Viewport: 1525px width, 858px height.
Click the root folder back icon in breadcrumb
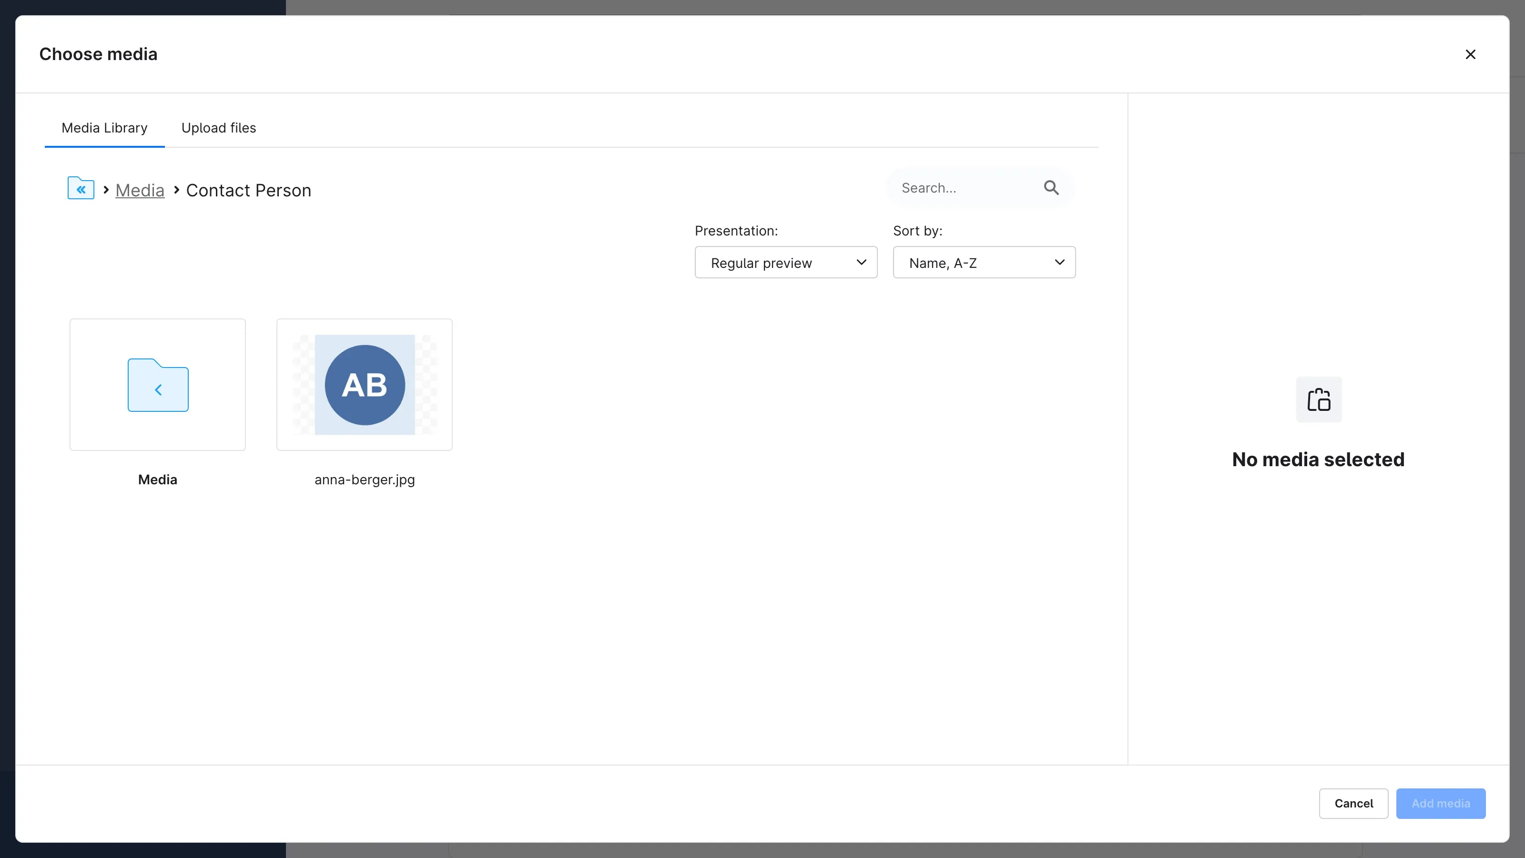tap(81, 188)
